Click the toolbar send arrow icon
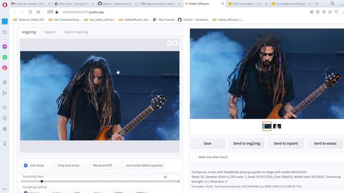 pyautogui.click(x=330, y=12)
